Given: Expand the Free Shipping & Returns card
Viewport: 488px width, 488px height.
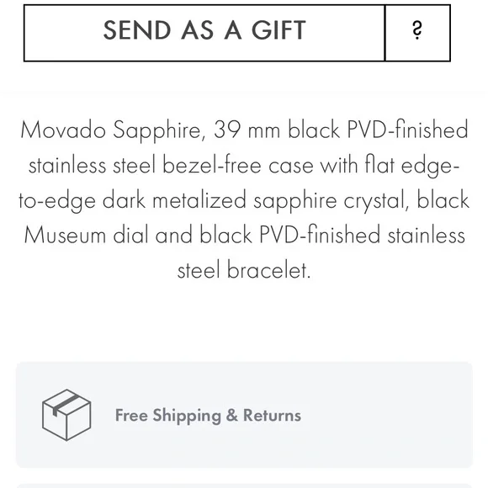Looking at the screenshot, I should 244,415.
